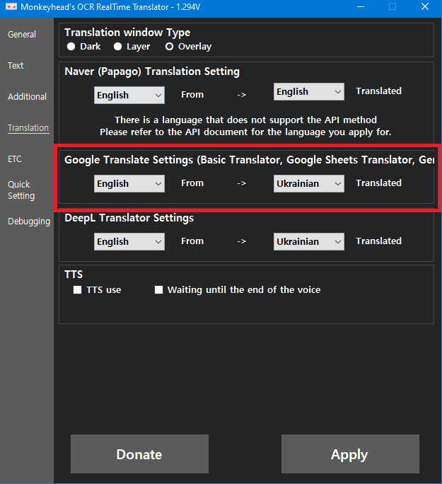Click the Translation window Type heading
The width and height of the screenshot is (442, 484).
(x=127, y=33)
